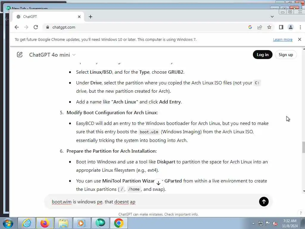Open the Windows Start menu
305x229 pixels.
8,223
